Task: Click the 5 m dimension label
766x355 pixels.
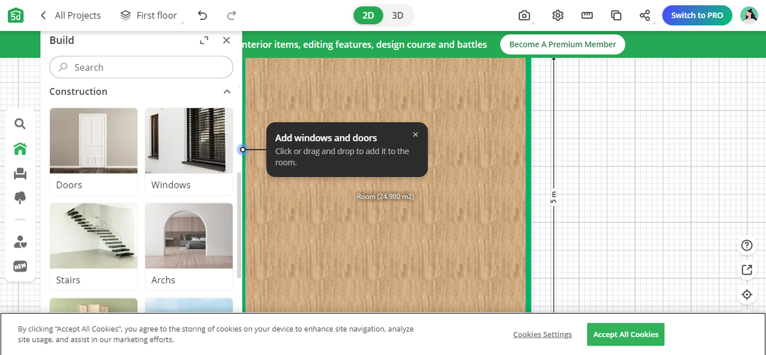Action: [554, 198]
